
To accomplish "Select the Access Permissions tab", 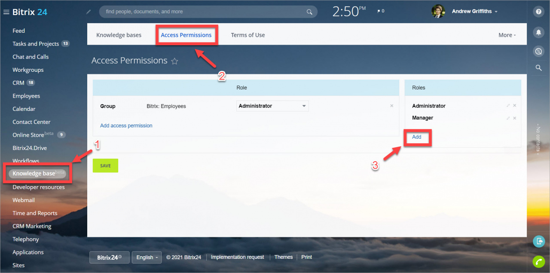I will point(186,35).
